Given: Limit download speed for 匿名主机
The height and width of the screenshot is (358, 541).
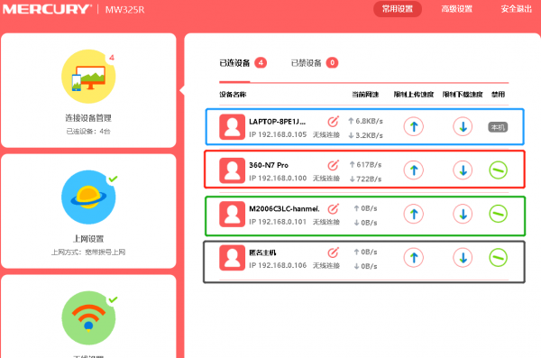Looking at the screenshot, I should [463, 258].
